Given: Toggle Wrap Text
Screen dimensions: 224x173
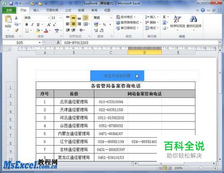Looking at the screenshot, I should click(x=86, y=18).
